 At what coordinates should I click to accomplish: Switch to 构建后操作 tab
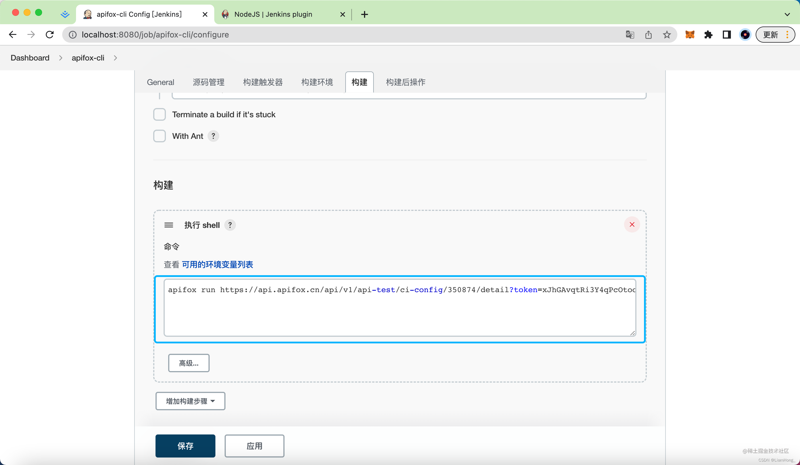405,82
